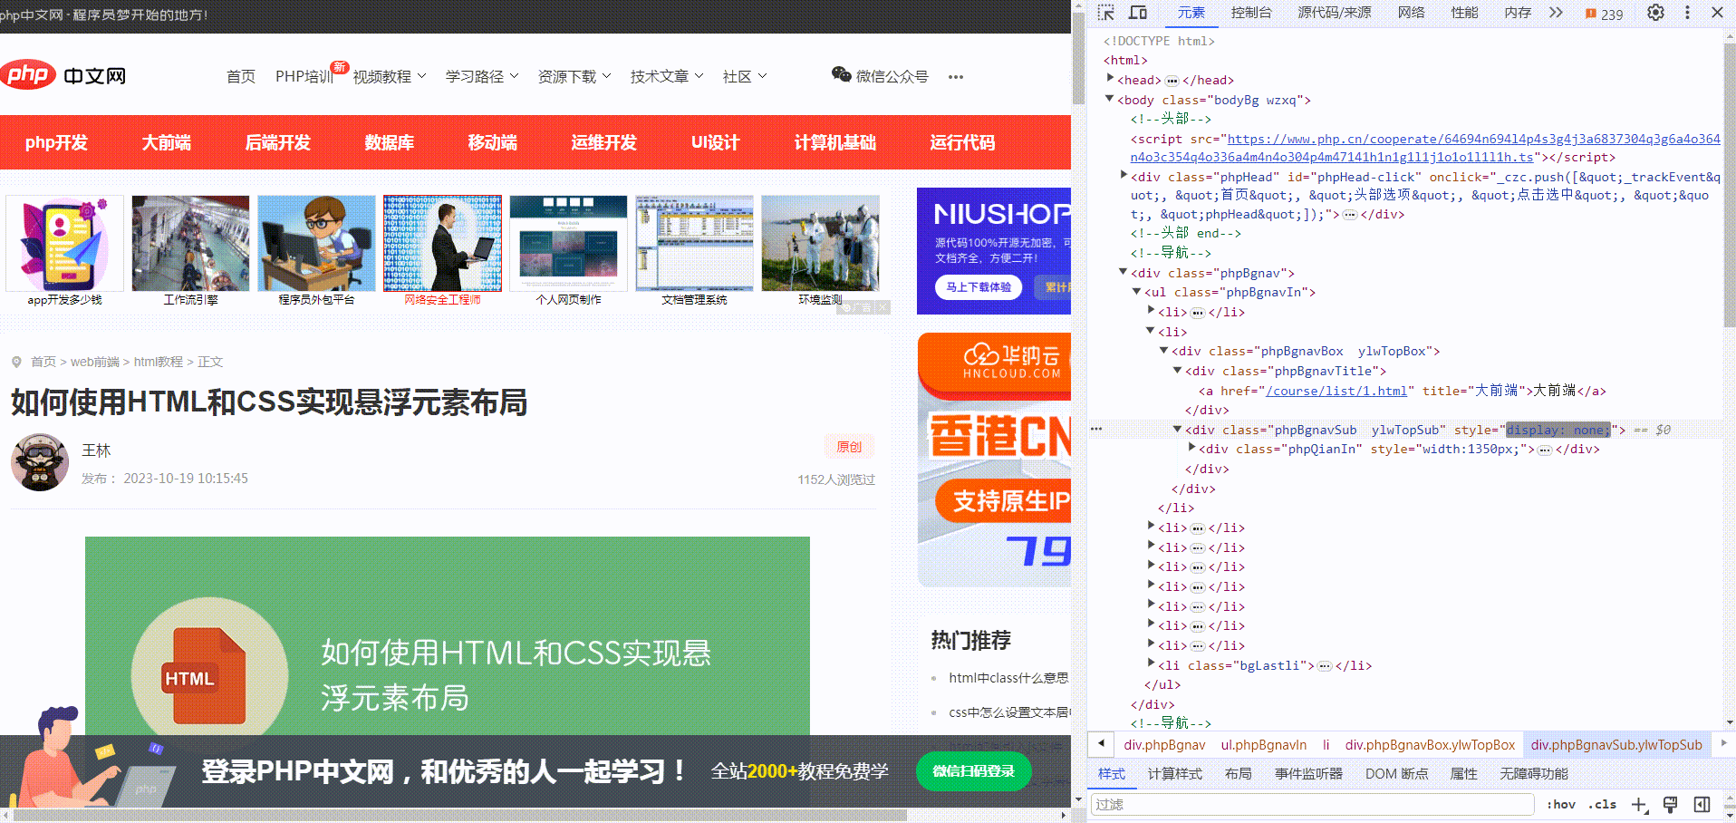Expand the bgLastli list item node
The height and width of the screenshot is (823, 1736).
point(1151,664)
